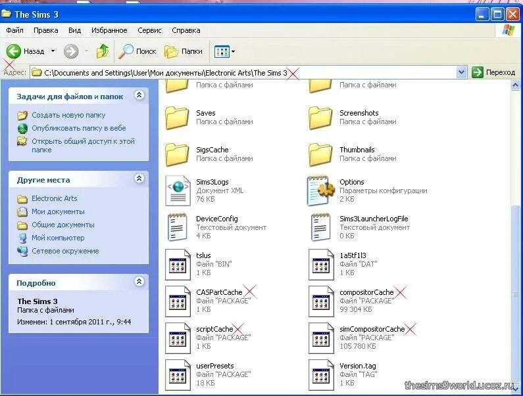This screenshot has height=396, width=523.
Task: Open the Справка menu
Action: tap(186, 30)
